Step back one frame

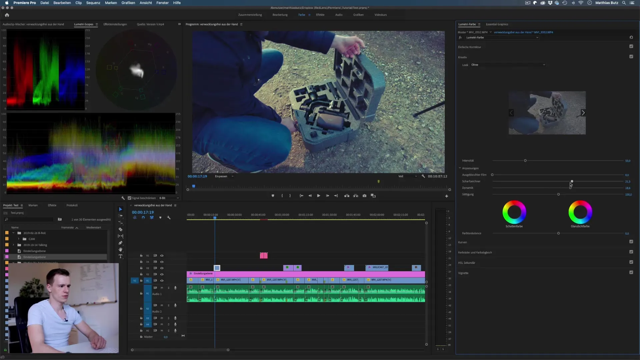(x=310, y=196)
